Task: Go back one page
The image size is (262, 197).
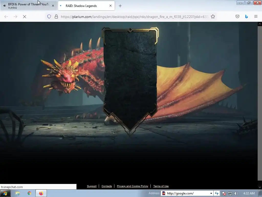Action: click(x=6, y=17)
